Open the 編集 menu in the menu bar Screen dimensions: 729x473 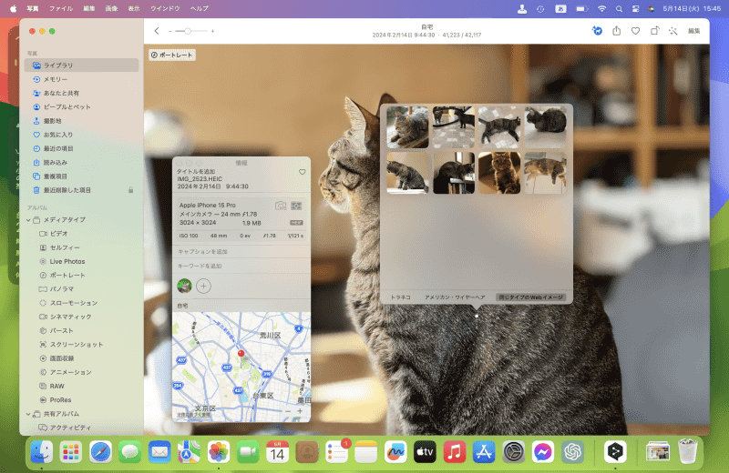pos(88,8)
